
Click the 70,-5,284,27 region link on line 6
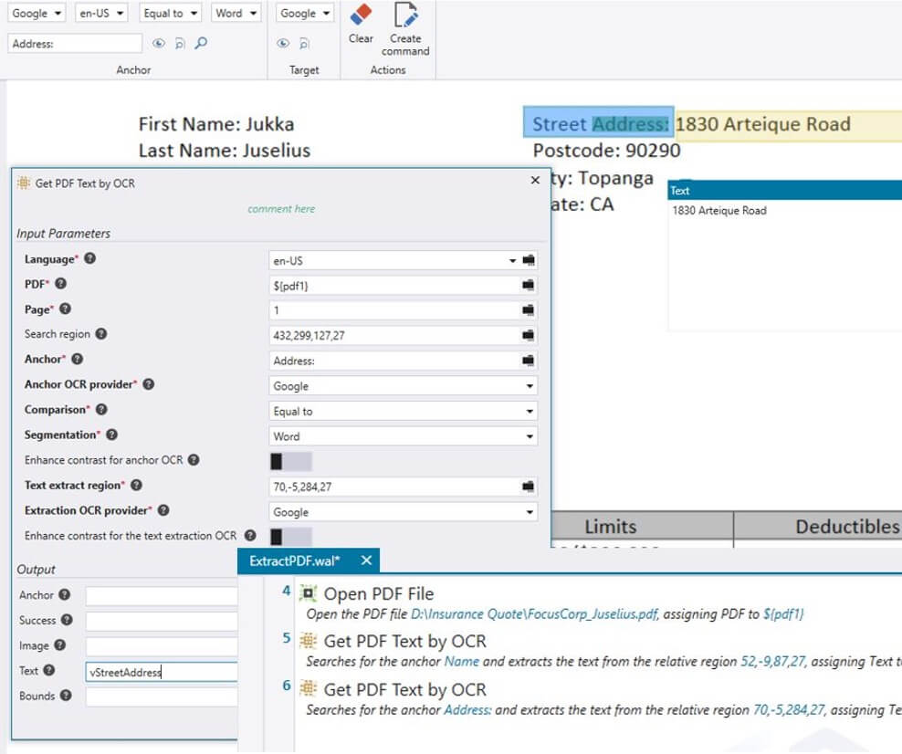point(789,709)
